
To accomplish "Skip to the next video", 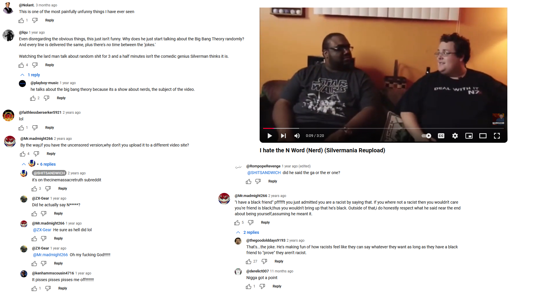I will coord(283,136).
